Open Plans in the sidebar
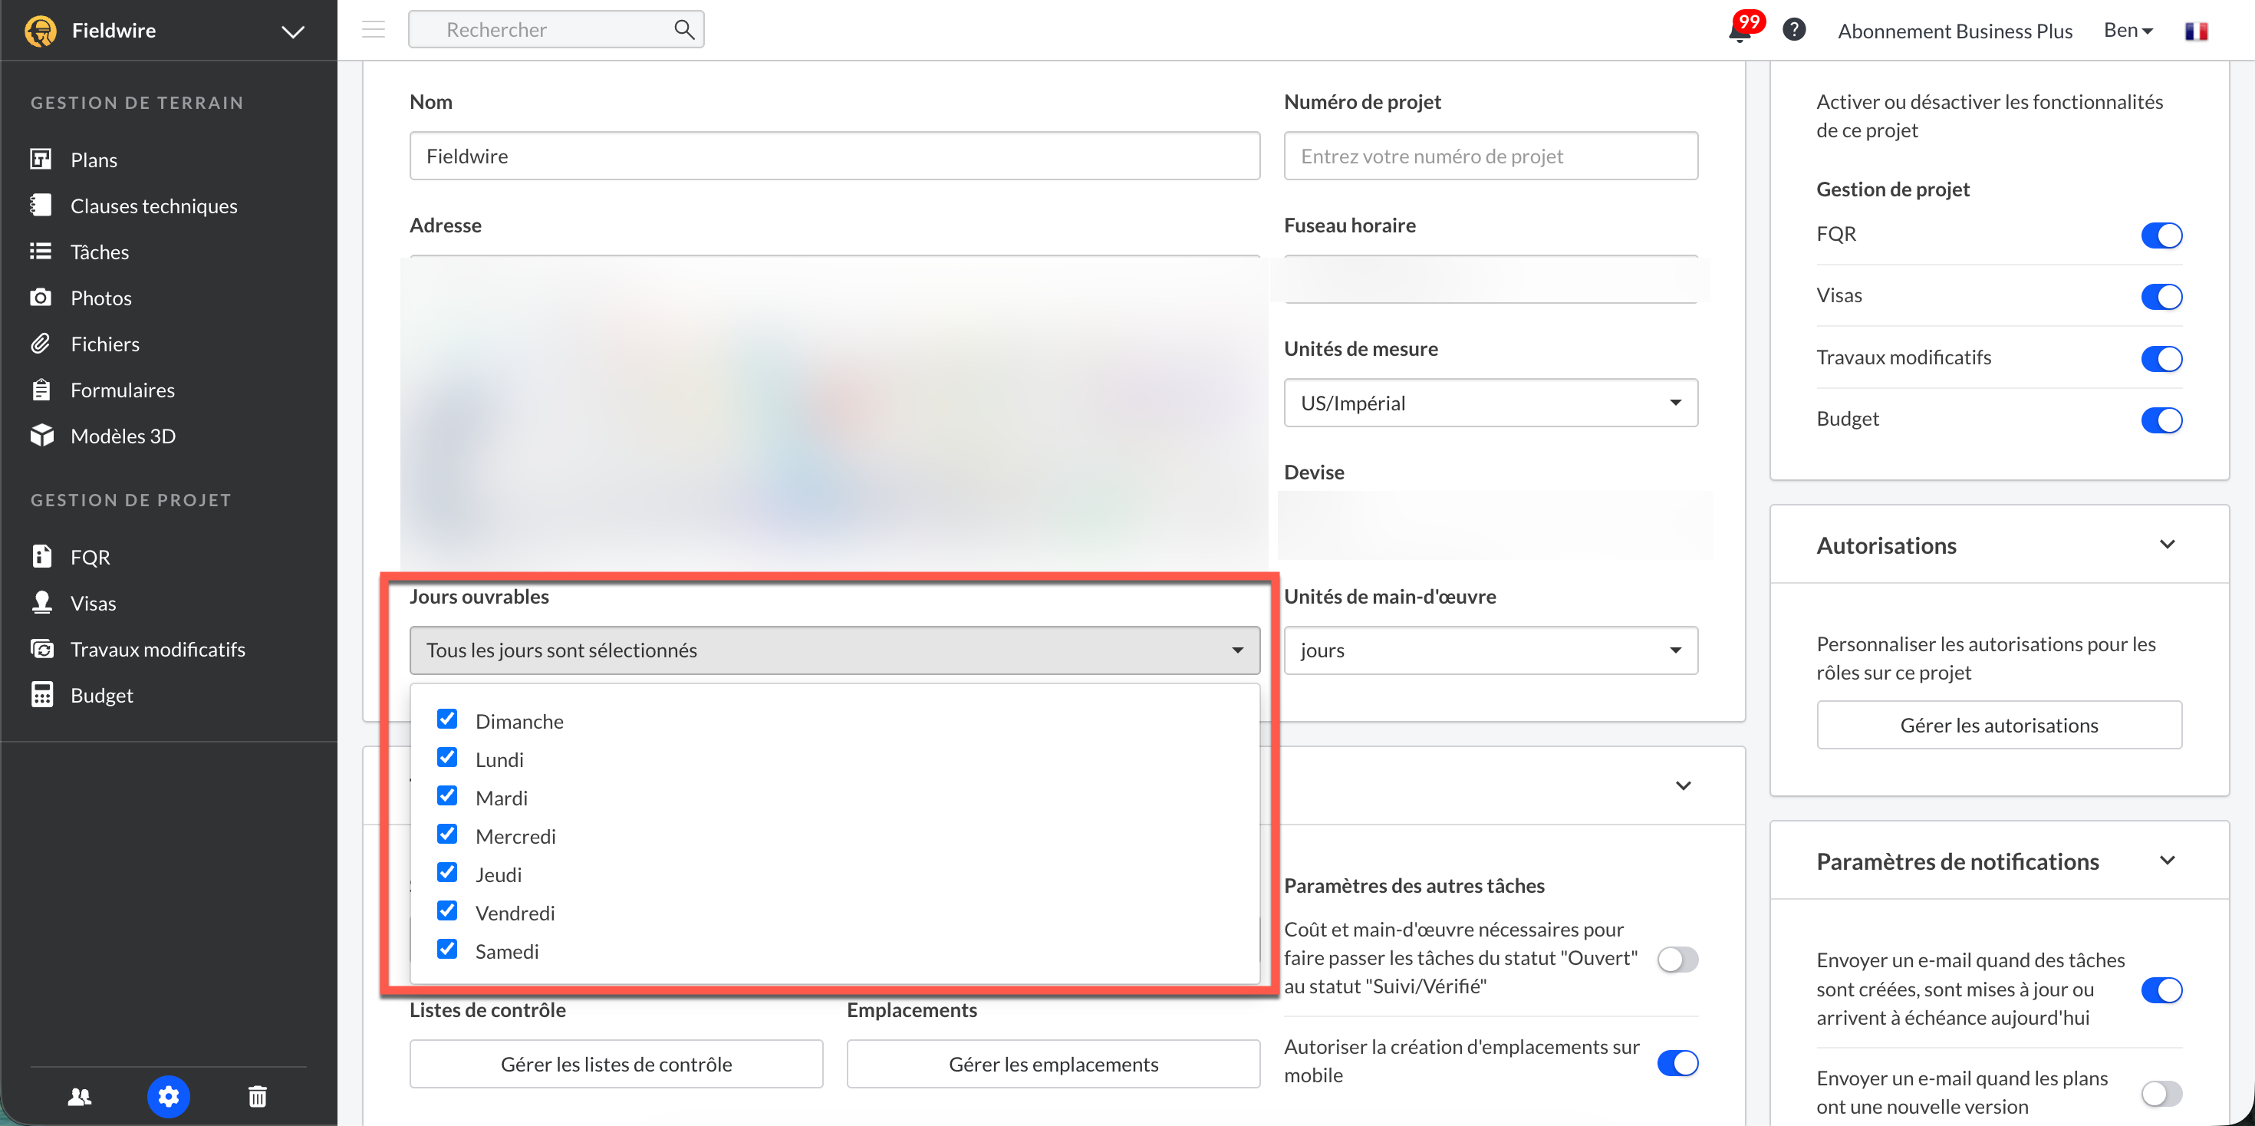2255x1126 pixels. pyautogui.click(x=94, y=160)
